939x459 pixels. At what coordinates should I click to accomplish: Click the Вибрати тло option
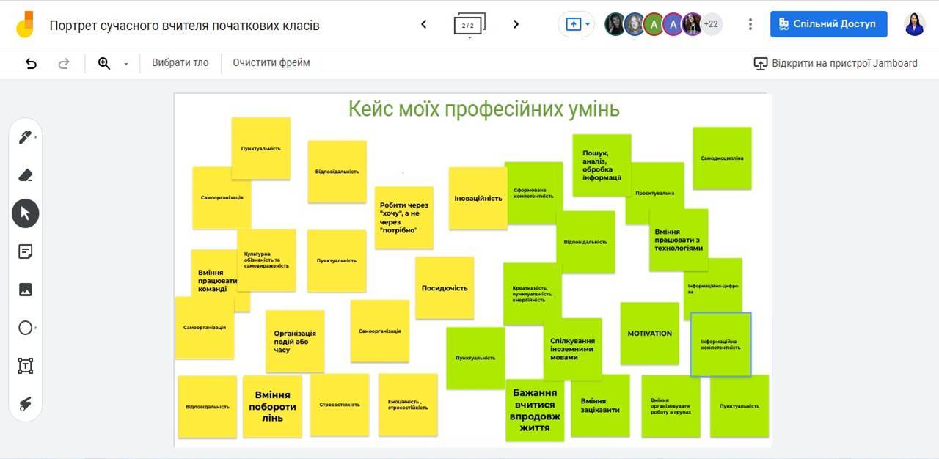pyautogui.click(x=180, y=63)
